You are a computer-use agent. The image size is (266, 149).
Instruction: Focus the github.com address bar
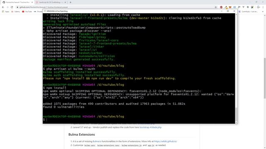click(116, 7)
